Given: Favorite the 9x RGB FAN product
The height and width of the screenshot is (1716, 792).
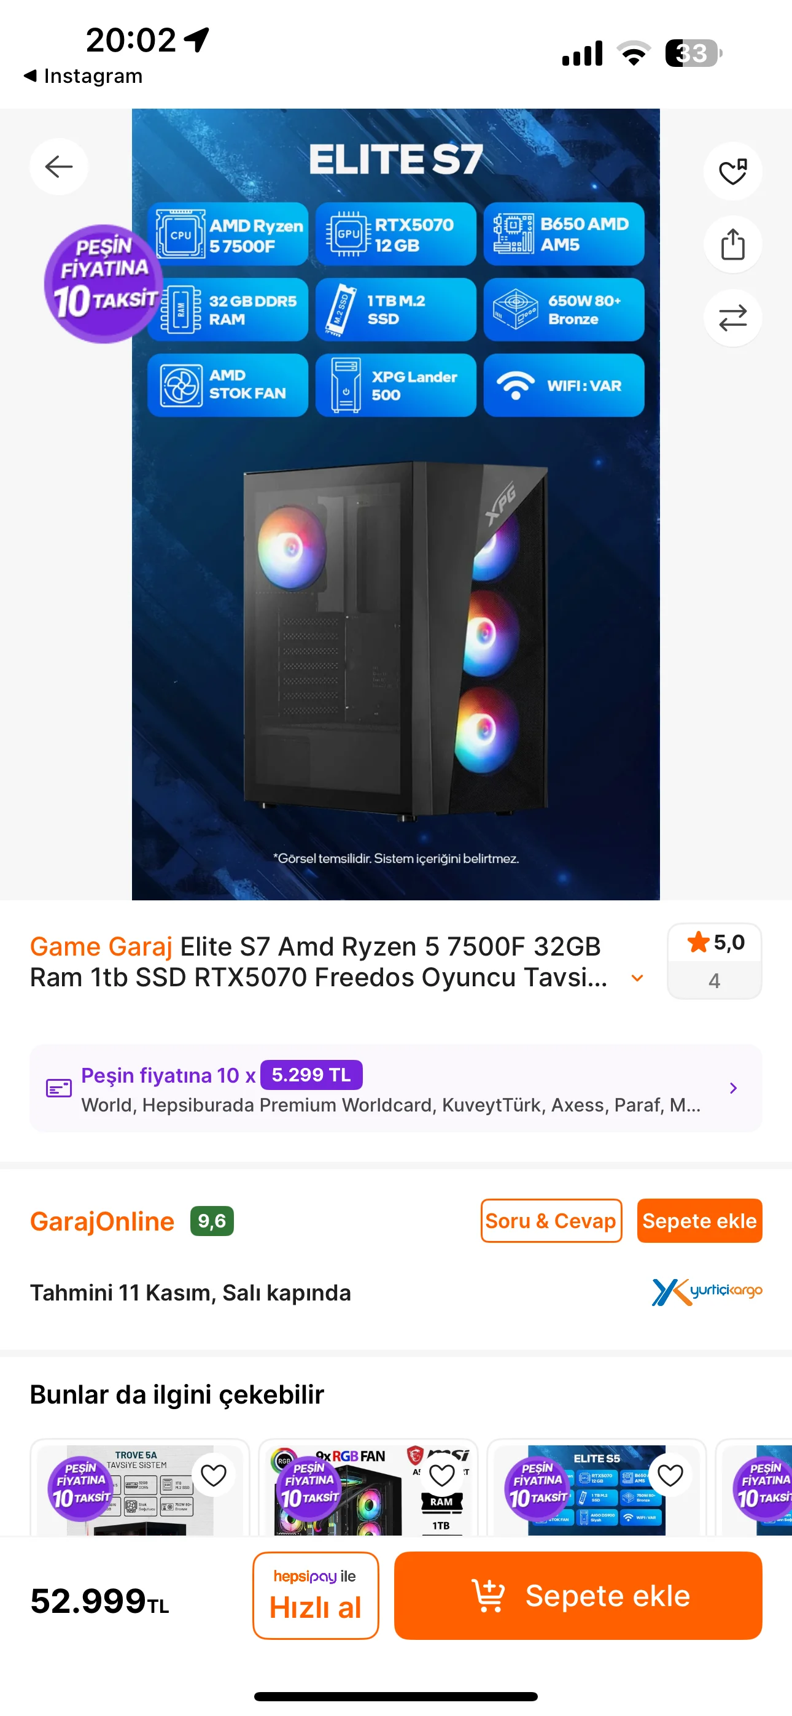Looking at the screenshot, I should click(442, 1475).
